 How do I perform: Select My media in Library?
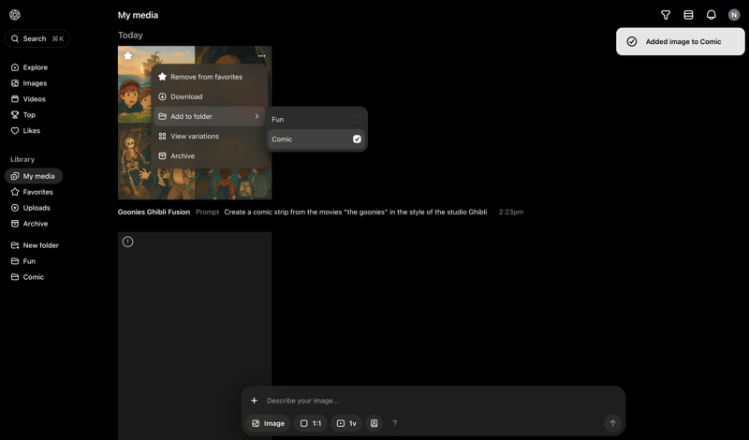click(34, 176)
